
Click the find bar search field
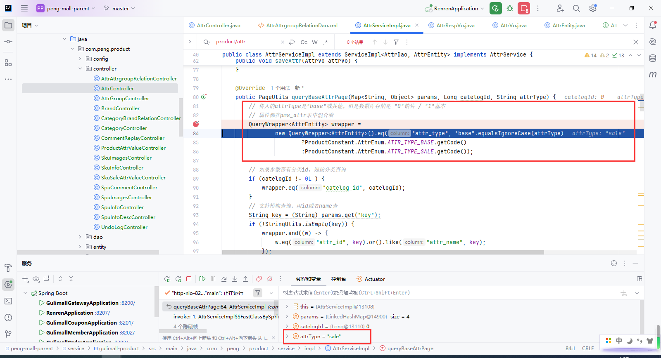tap(246, 42)
